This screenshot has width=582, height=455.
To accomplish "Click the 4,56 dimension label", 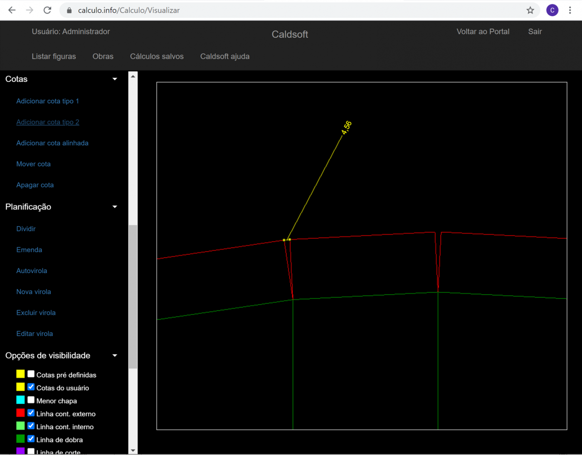I will [x=346, y=127].
